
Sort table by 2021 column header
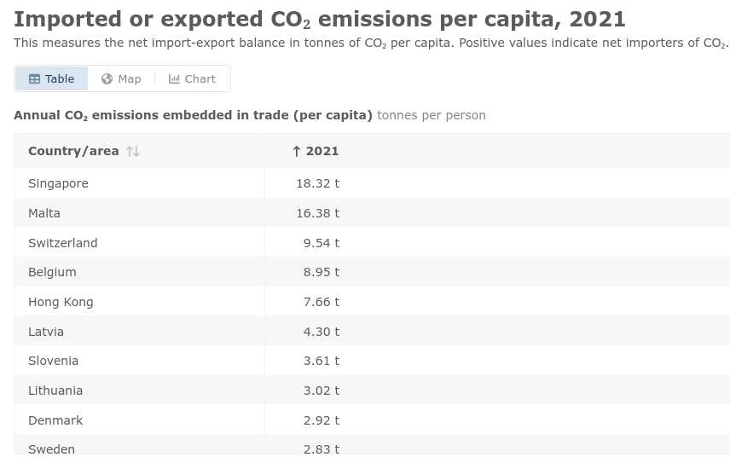pos(322,151)
